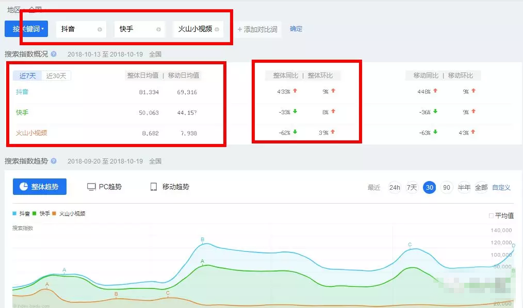Switch to the 近7天 tab

tap(27, 76)
